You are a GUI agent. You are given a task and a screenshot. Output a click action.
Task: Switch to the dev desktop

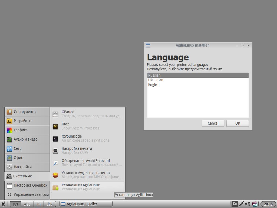click(50, 204)
